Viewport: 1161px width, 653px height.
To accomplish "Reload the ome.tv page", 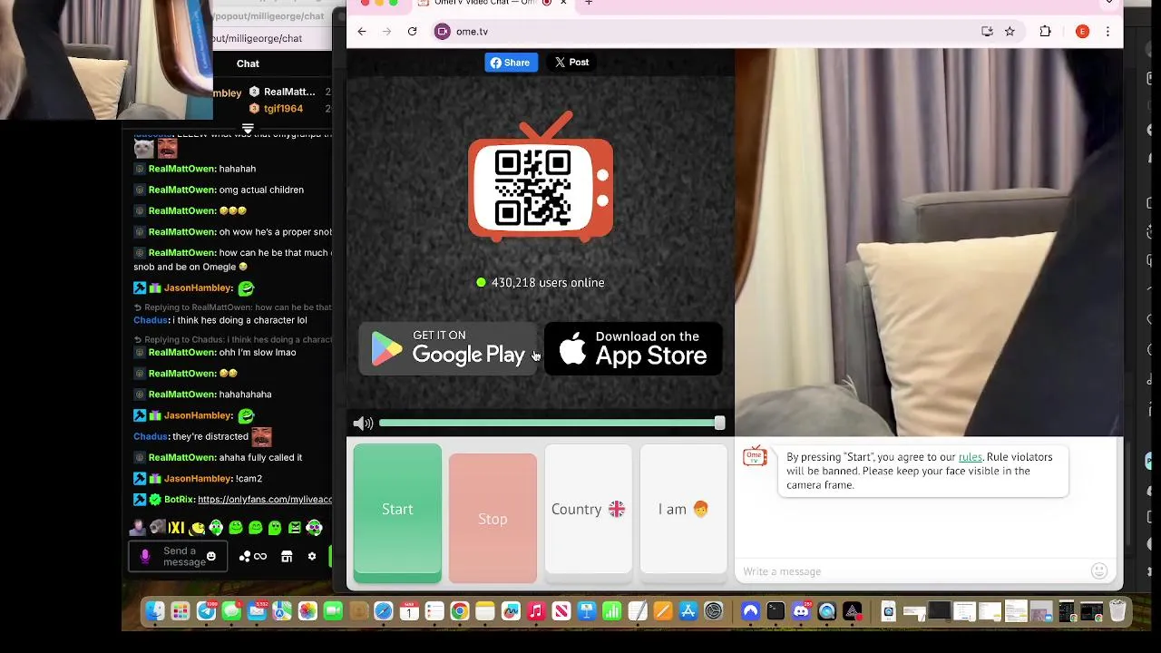I will (412, 32).
